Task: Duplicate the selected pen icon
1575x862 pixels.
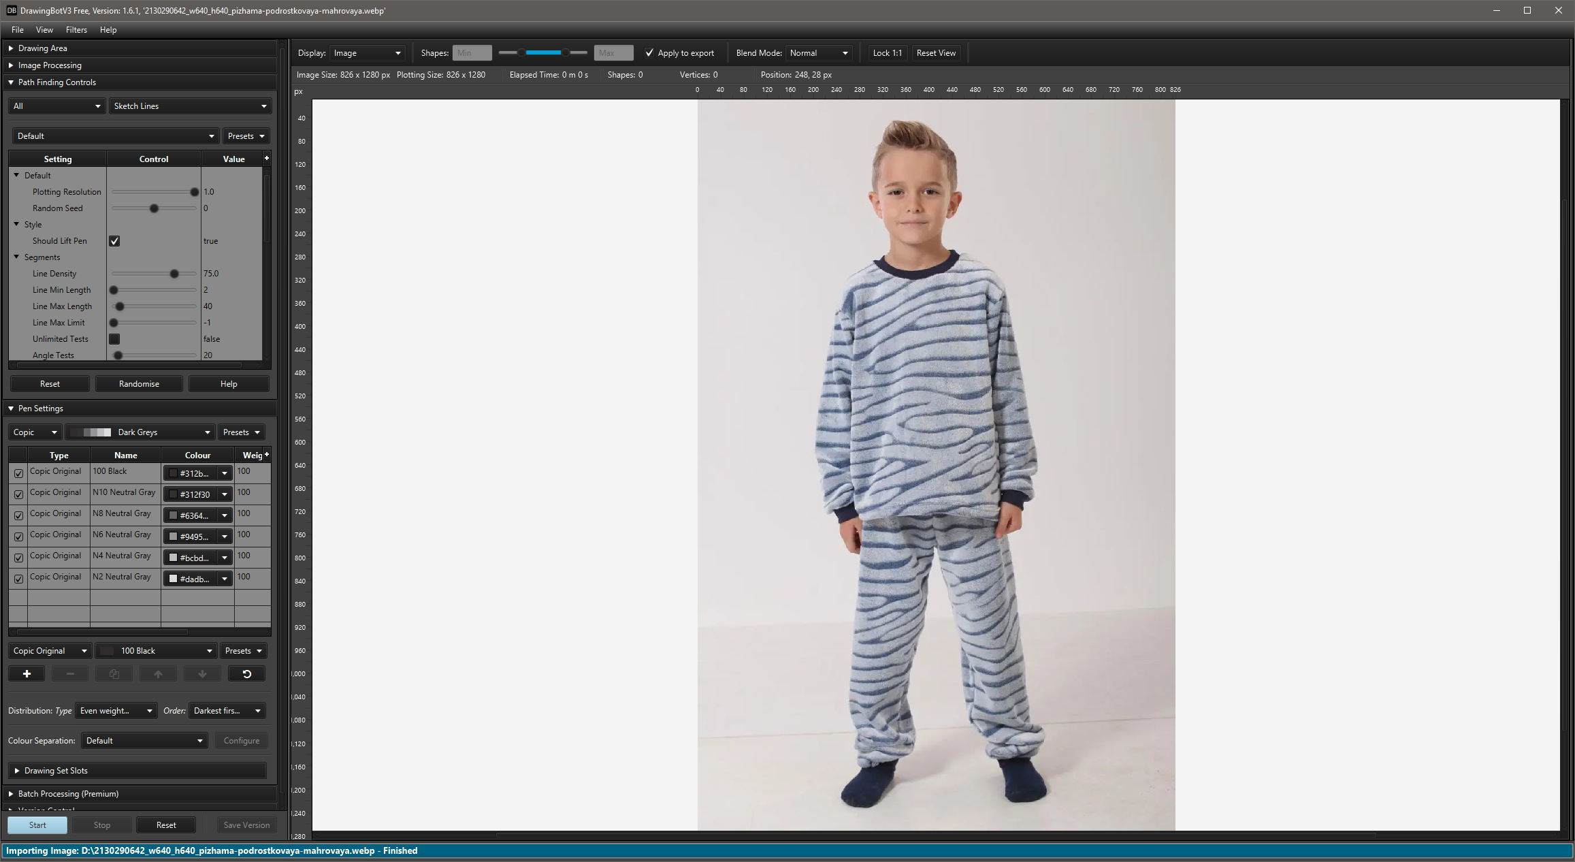Action: click(114, 674)
